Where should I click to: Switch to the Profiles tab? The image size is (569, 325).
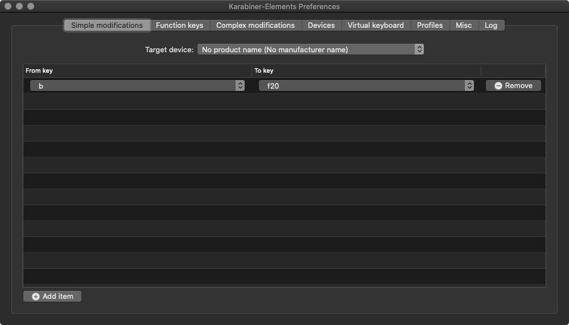[x=430, y=26]
